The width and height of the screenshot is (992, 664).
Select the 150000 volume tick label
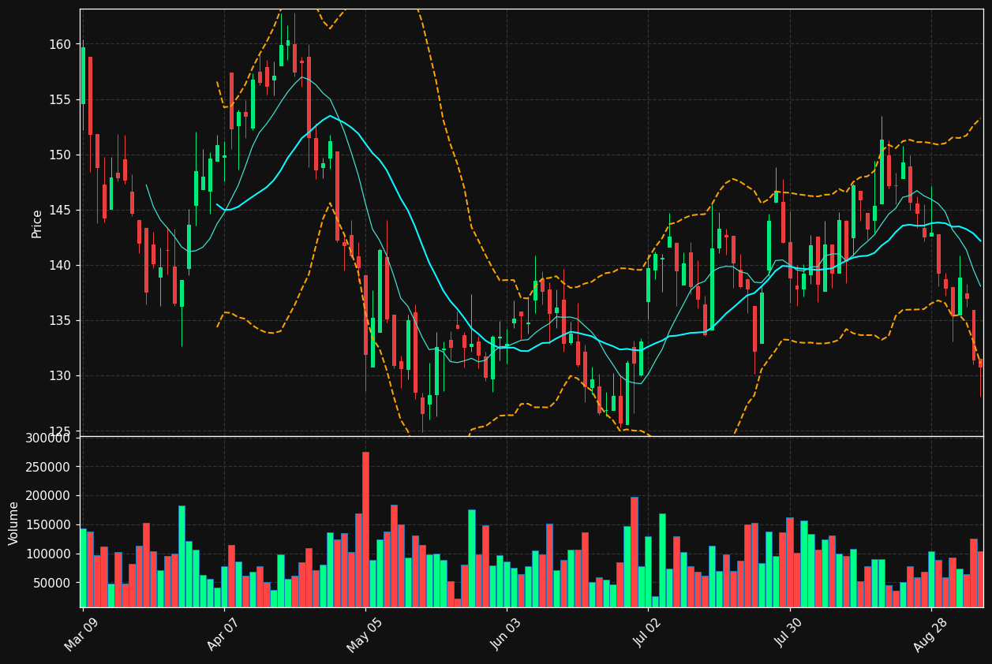coord(49,525)
